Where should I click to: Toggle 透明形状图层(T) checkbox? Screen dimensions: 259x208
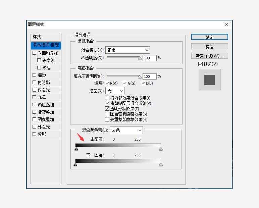(x=107, y=109)
